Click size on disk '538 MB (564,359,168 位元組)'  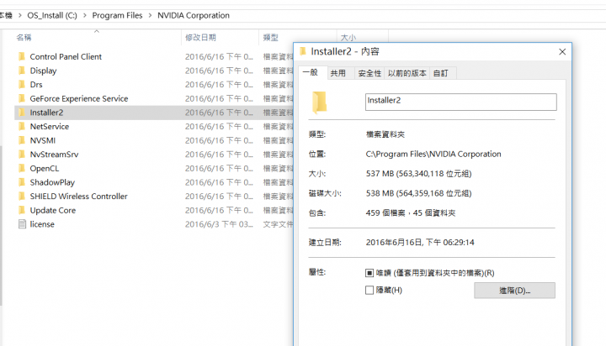418,193
